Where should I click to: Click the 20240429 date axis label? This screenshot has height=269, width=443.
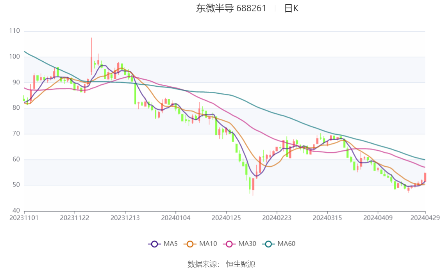[425, 218]
